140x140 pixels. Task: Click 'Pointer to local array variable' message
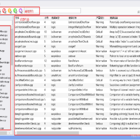point(125,56)
